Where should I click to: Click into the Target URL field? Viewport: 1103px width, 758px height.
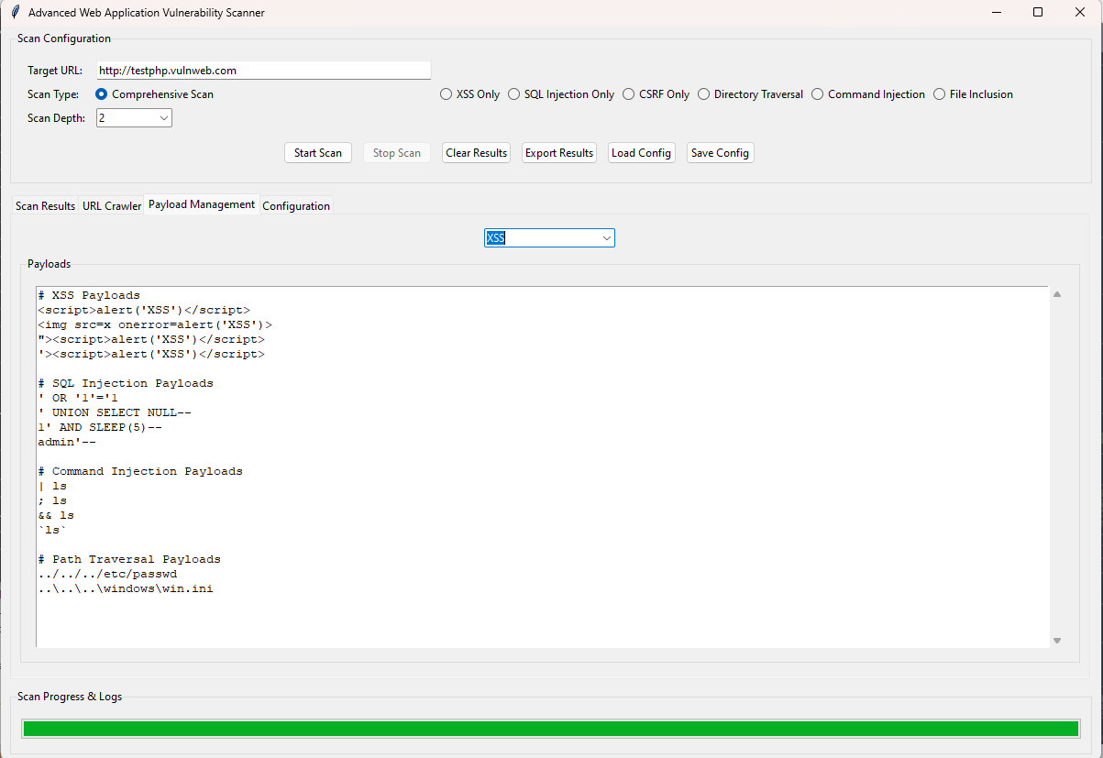[x=263, y=71]
